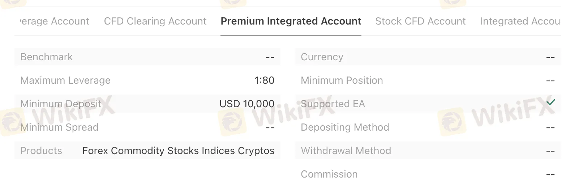The width and height of the screenshot is (566, 192).
Task: Click the Minimum Deposit label
Action: [x=61, y=104]
